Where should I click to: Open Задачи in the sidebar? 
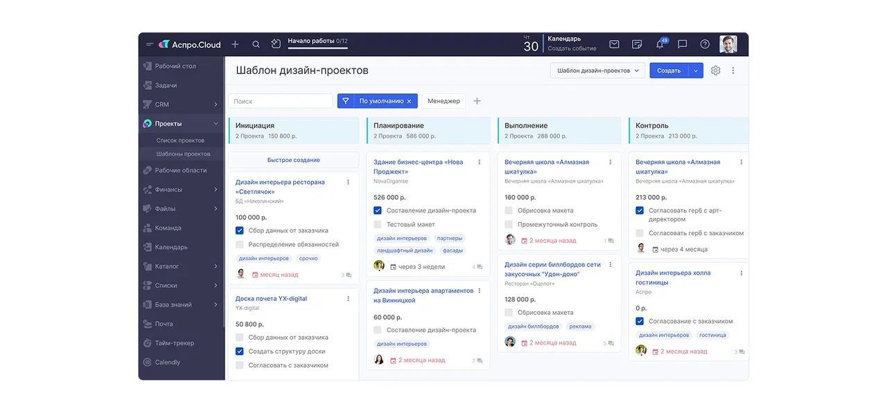click(x=166, y=85)
